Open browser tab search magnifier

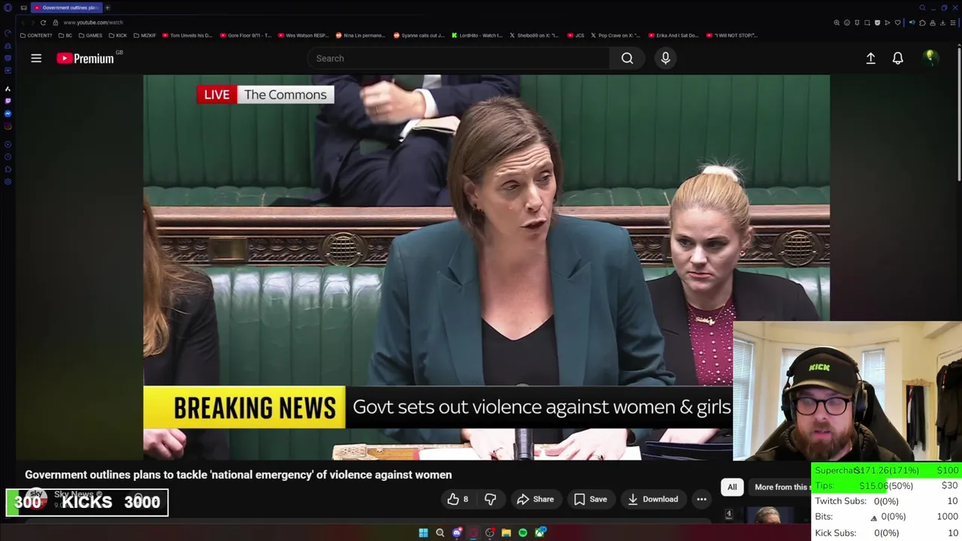pos(922,8)
